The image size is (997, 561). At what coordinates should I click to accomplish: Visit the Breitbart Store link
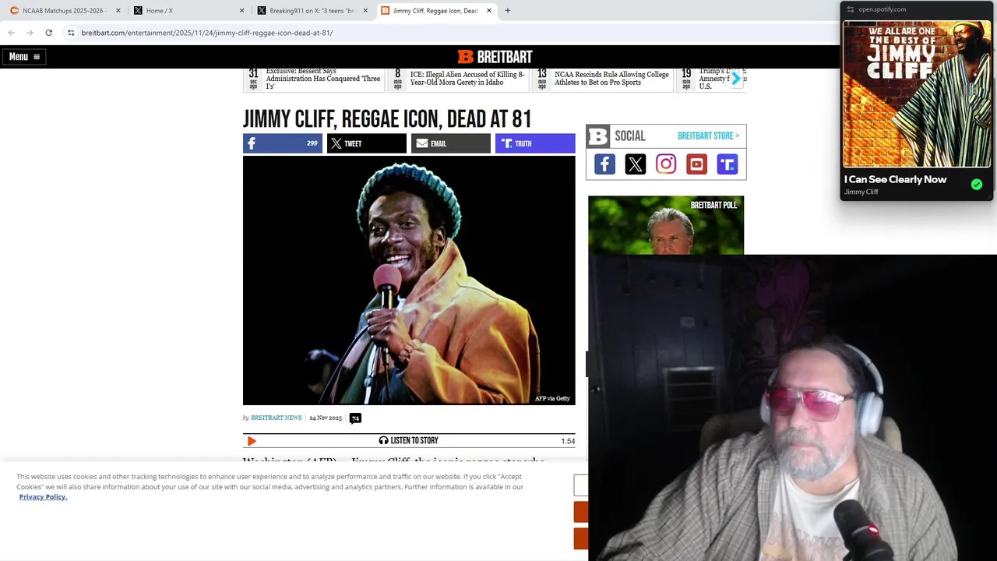pyautogui.click(x=708, y=136)
